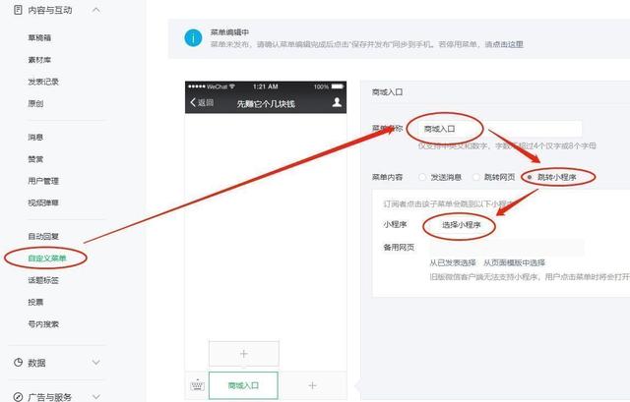This screenshot has width=630, height=402.
Task: Open 消息 in sidebar
Action: coord(35,138)
